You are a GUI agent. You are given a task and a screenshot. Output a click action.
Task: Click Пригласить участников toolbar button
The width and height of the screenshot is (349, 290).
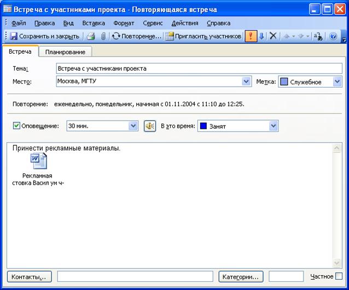[203, 36]
